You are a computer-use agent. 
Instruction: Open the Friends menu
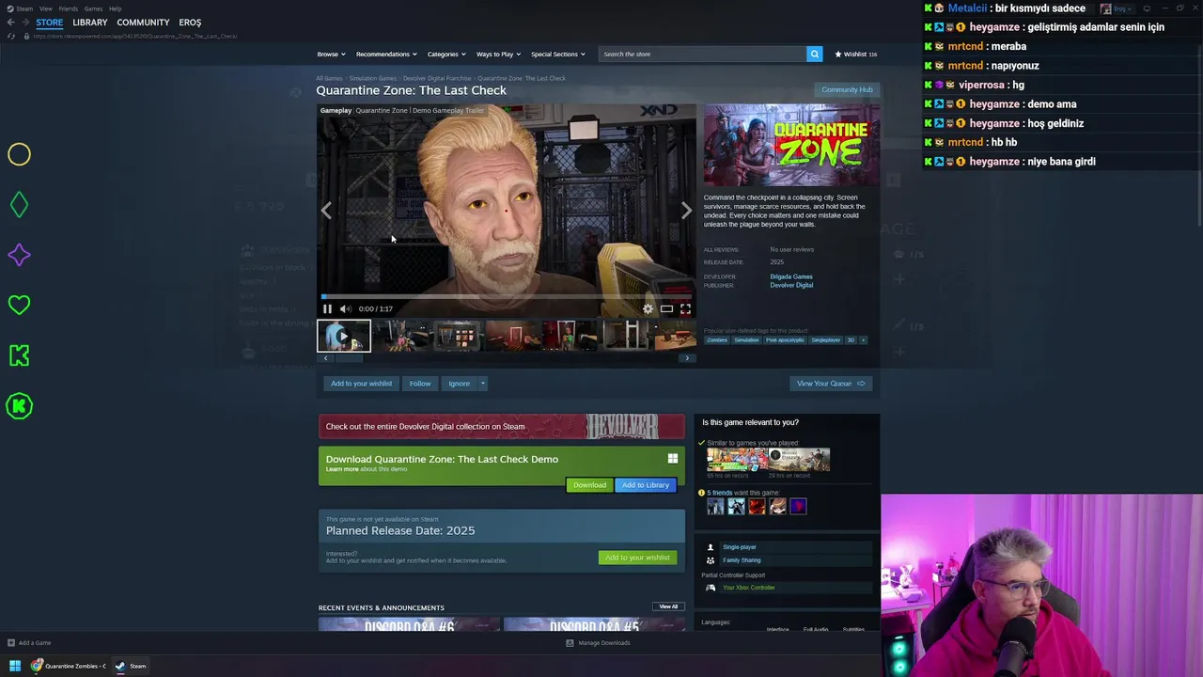[x=68, y=8]
